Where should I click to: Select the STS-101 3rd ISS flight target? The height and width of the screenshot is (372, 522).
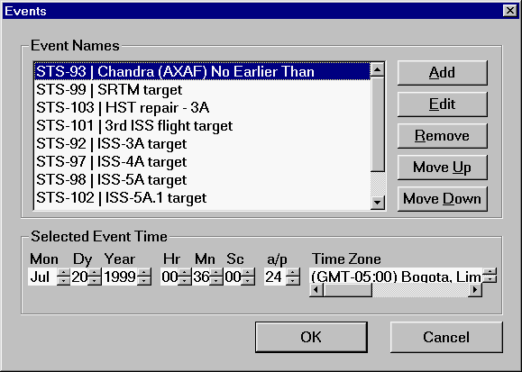tap(203, 125)
